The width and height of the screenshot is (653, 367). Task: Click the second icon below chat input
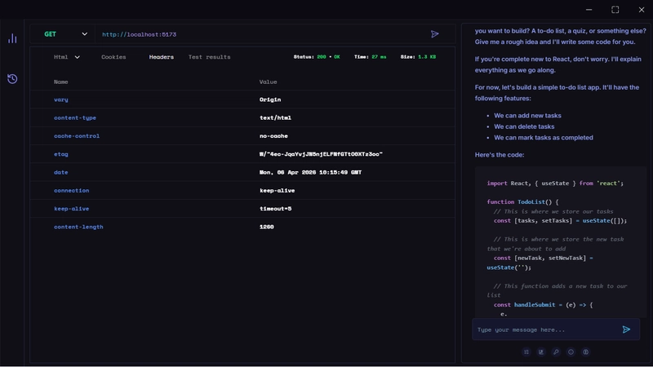[x=541, y=352]
